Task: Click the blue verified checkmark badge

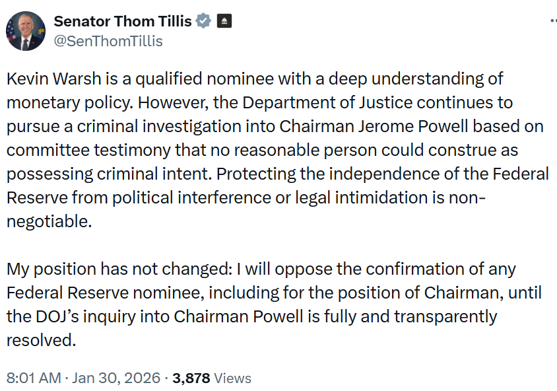Action: click(203, 21)
